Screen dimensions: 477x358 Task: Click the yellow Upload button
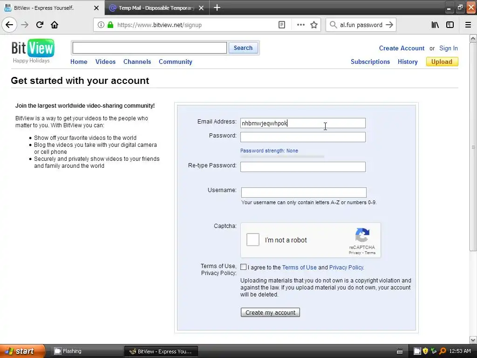pos(442,62)
